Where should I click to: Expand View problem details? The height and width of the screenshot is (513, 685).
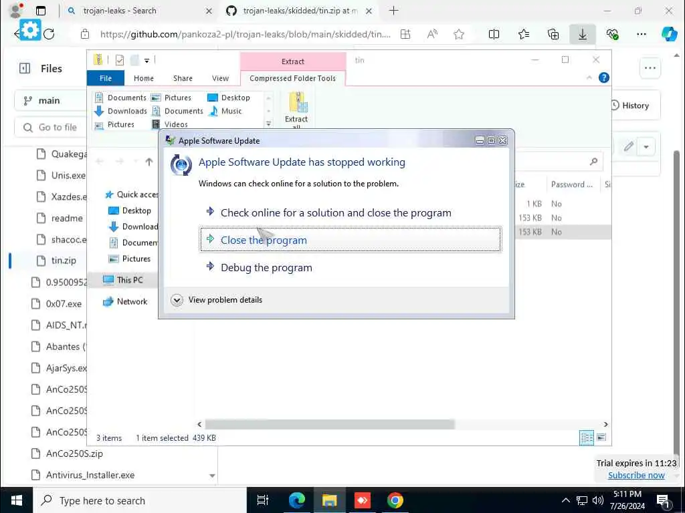tap(217, 300)
